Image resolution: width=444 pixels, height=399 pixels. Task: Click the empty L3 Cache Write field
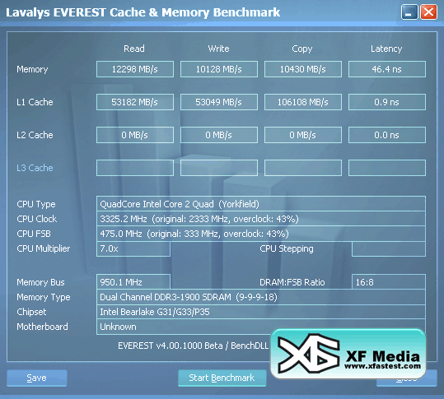pyautogui.click(x=219, y=168)
